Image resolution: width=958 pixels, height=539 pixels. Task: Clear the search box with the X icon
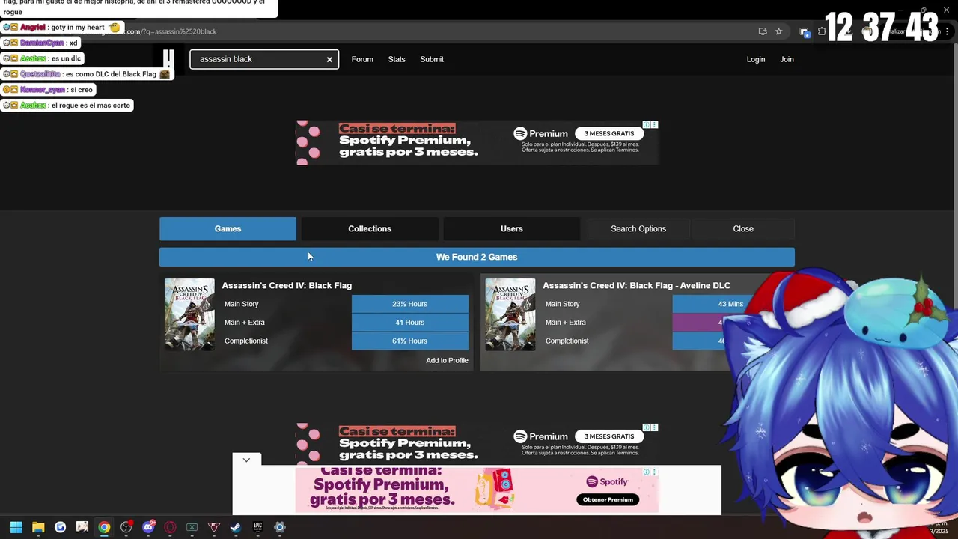pos(329,59)
